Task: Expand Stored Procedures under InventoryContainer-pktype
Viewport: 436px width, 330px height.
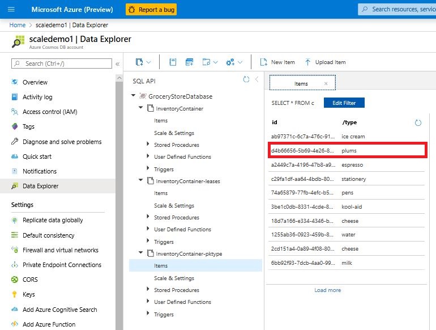Action: [x=148, y=289]
